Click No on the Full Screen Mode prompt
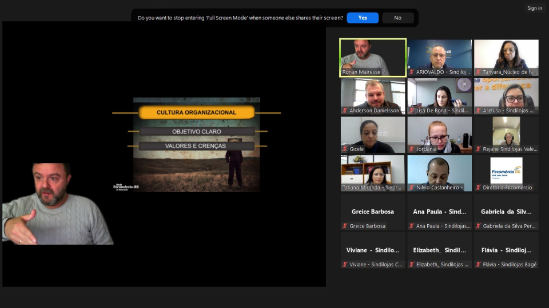Screen dimensions: 549x308 (397, 18)
